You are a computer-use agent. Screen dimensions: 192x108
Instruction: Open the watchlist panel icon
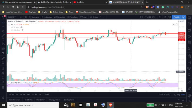pos(189,18)
